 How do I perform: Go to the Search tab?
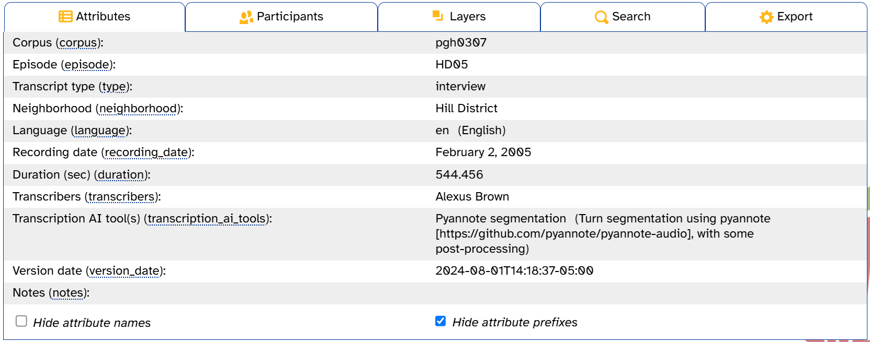pyautogui.click(x=623, y=17)
